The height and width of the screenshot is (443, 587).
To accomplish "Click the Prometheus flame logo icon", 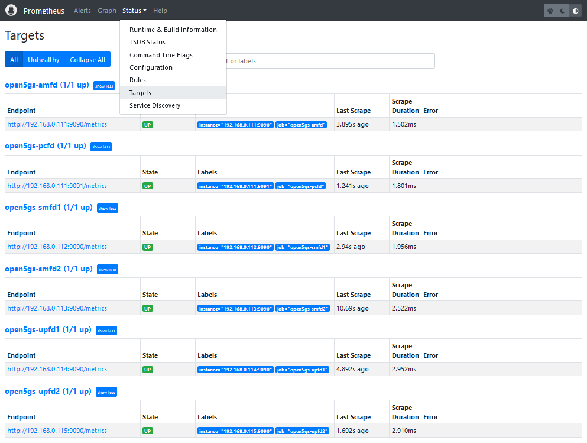I will click(11, 10).
